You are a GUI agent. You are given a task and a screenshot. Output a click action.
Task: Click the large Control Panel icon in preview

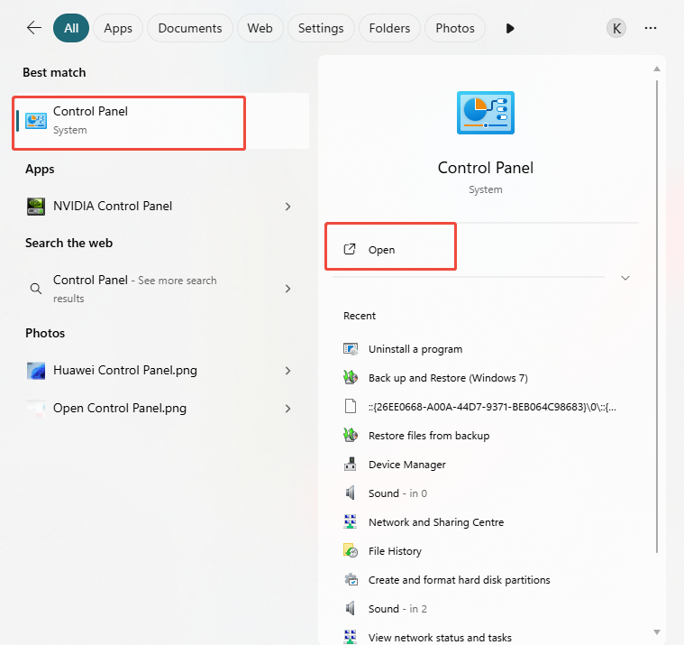pyautogui.click(x=485, y=113)
